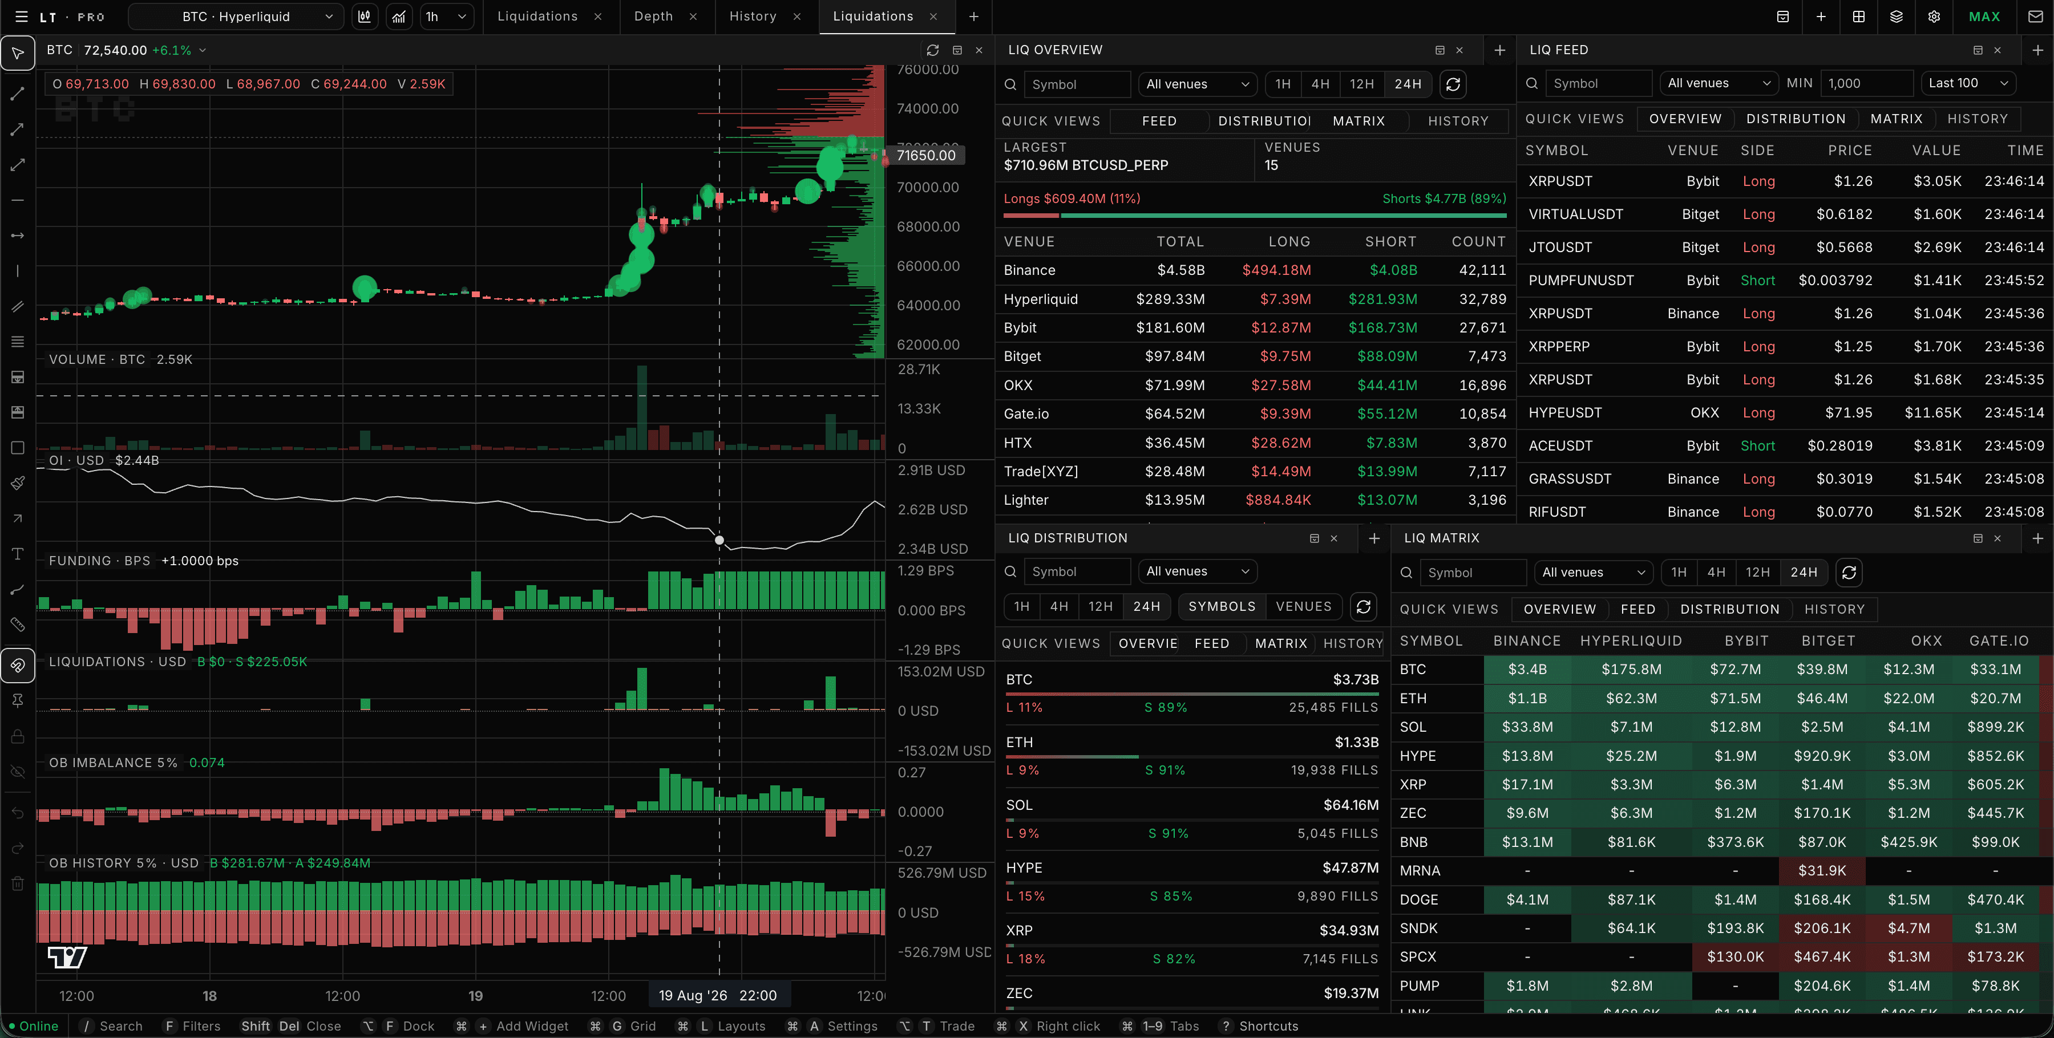The width and height of the screenshot is (2054, 1038).
Task: Toggle the magnet snap mode
Action: (x=18, y=665)
